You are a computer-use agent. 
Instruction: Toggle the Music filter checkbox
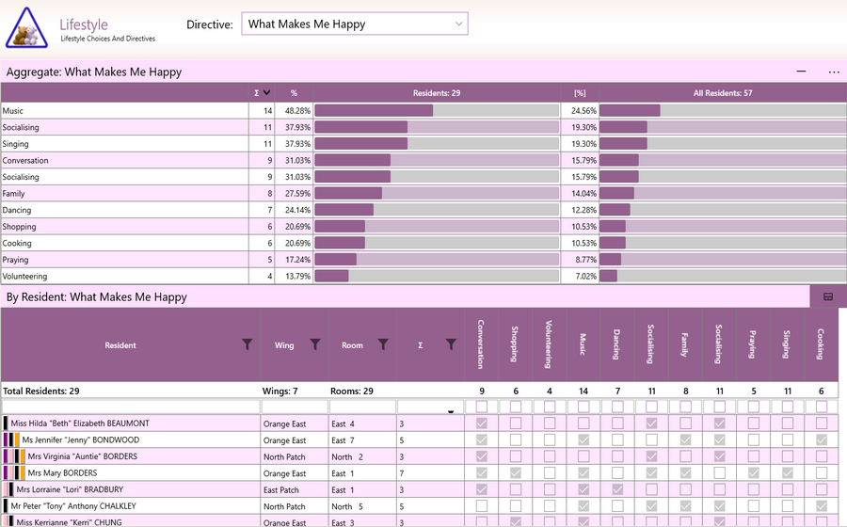pyautogui.click(x=583, y=407)
